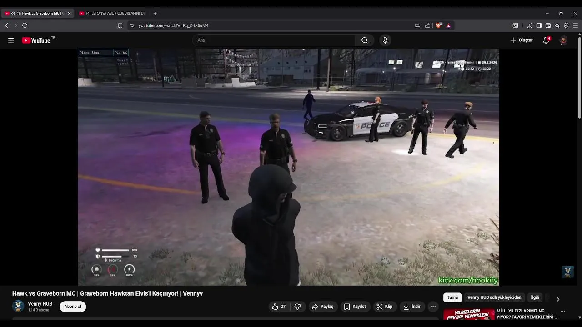Dislike the video with thumbs down
582x327 pixels.
click(x=297, y=307)
